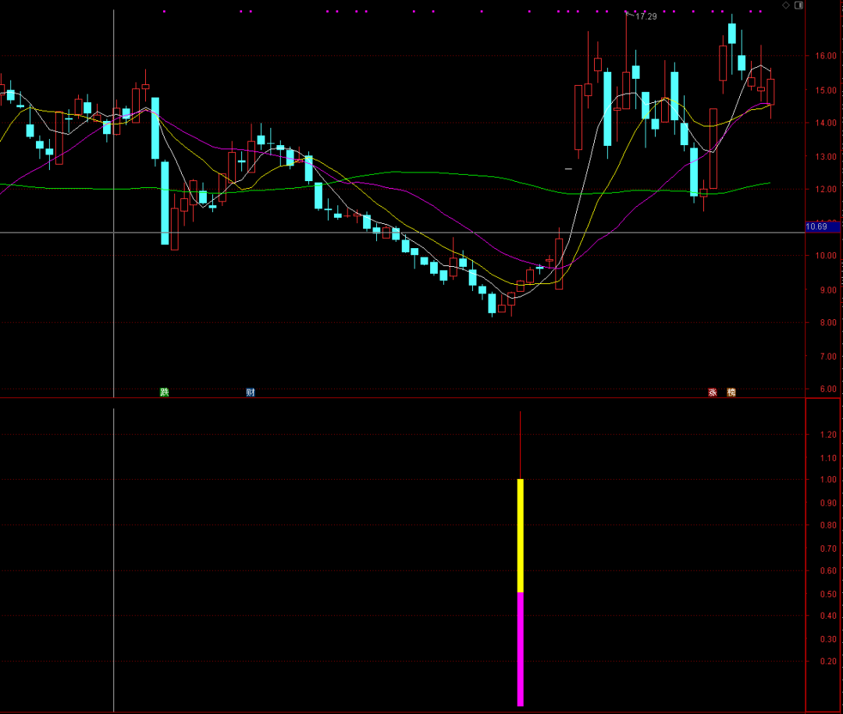Click the magenta segment of indicator bar
The height and width of the screenshot is (714, 843).
[521, 648]
